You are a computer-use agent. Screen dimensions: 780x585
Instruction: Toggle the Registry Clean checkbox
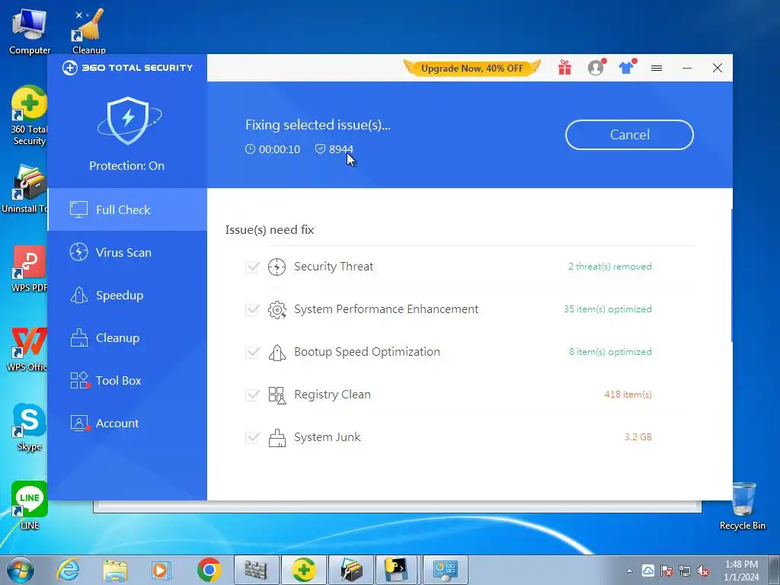tap(252, 395)
